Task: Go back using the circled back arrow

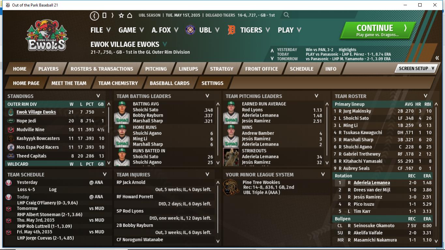Action: 95,15
